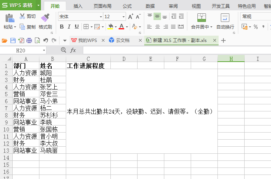
Task: Switch to the 公式 ribbon tab
Action: coord(127,6)
